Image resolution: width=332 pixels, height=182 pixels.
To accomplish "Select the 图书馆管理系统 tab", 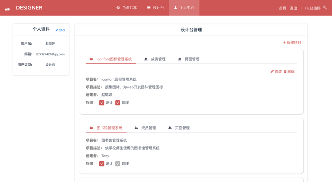I will pos(106,128).
